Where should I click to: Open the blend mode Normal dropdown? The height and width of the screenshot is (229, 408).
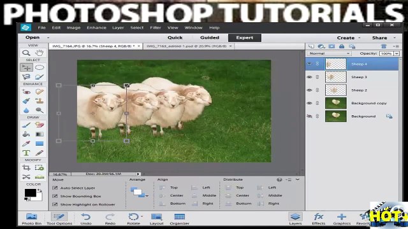coord(329,53)
